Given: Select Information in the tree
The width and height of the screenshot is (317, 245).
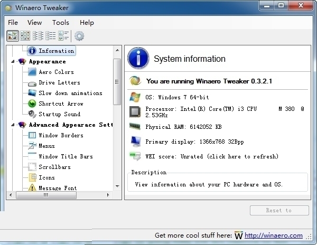Looking at the screenshot, I should coord(56,51).
